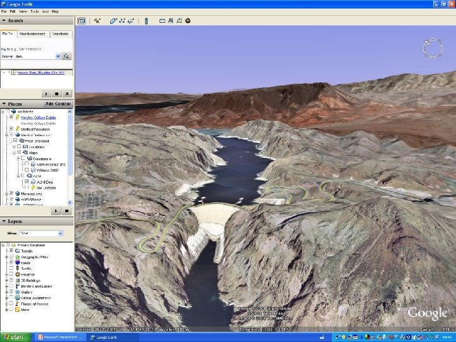456x342 pixels.
Task: Click the Global Awareness globe icon
Action: [18, 298]
